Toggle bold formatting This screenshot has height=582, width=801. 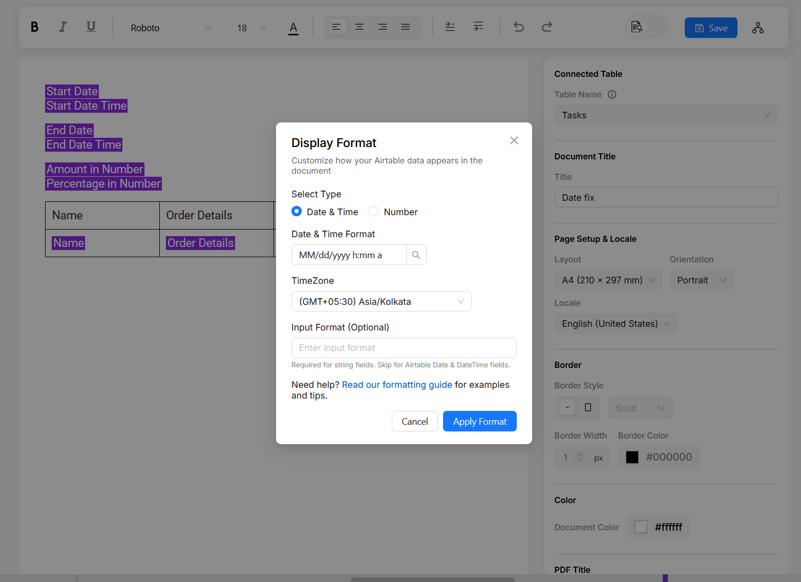34,27
